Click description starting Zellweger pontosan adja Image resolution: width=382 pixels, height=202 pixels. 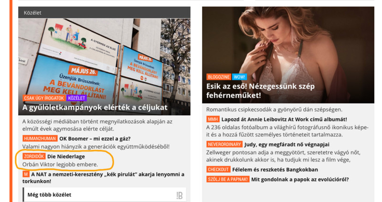[283, 156]
